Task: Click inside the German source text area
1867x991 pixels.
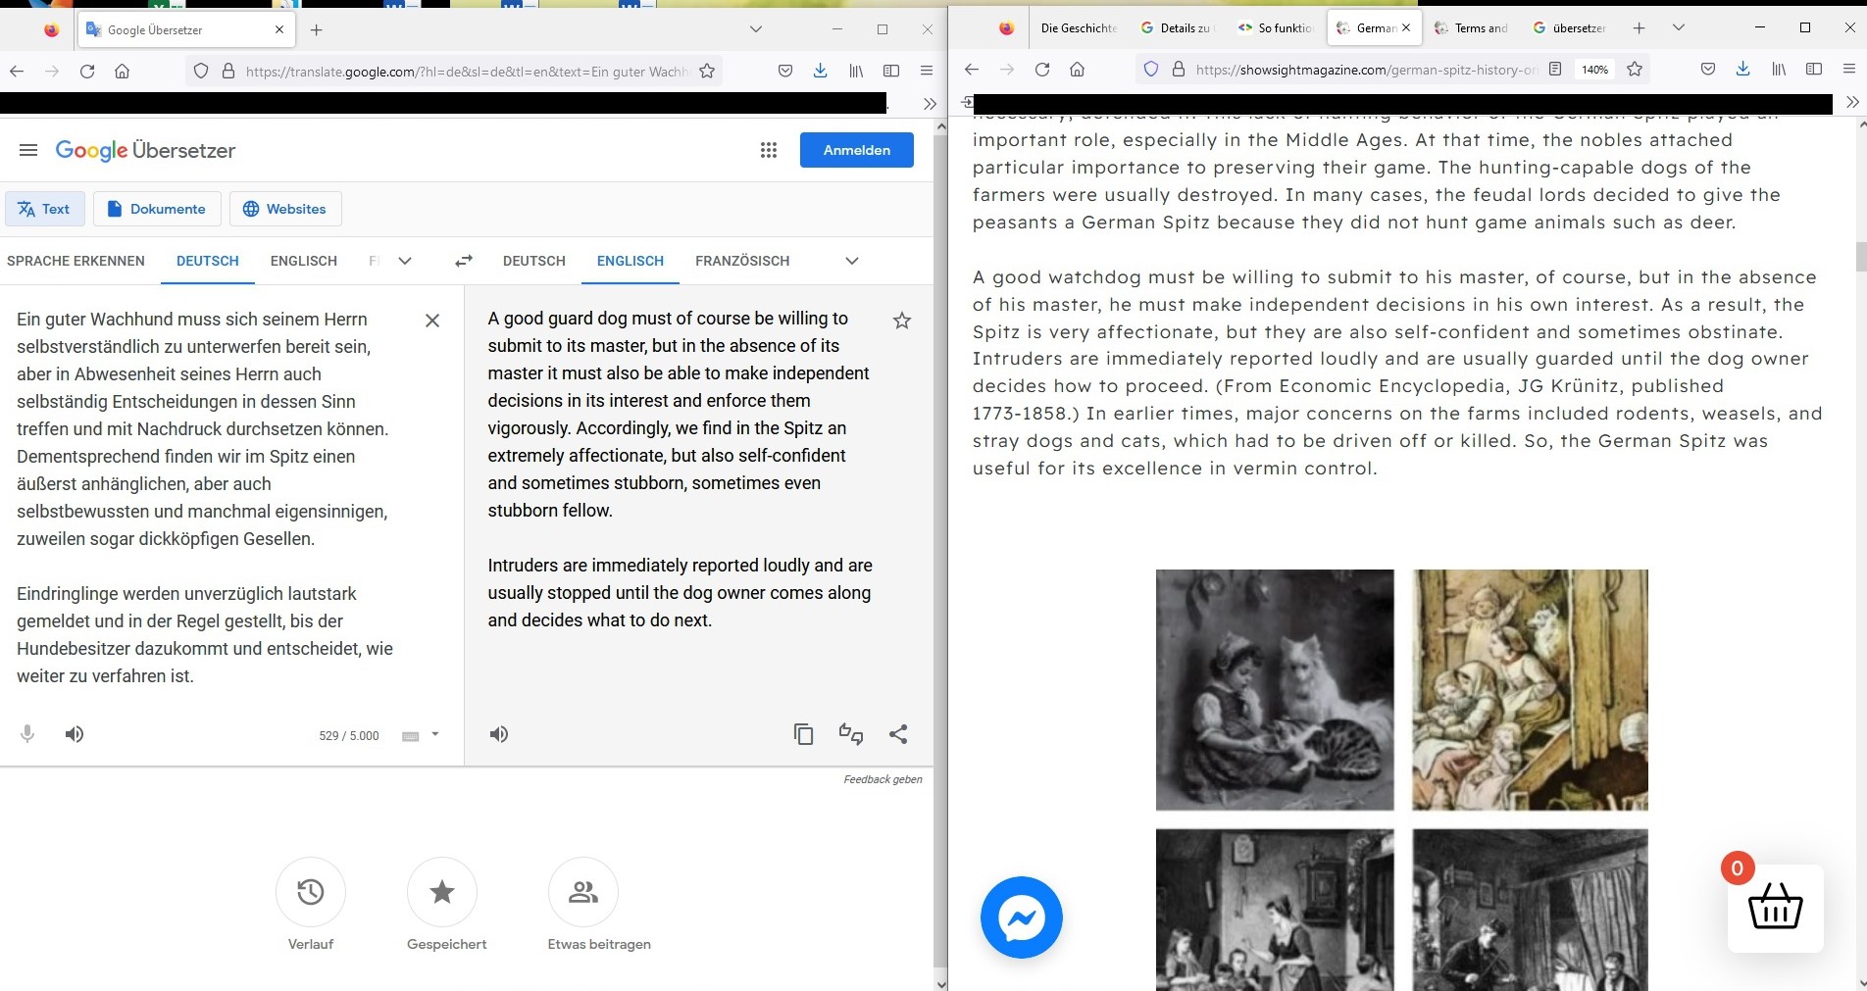Action: [x=204, y=497]
